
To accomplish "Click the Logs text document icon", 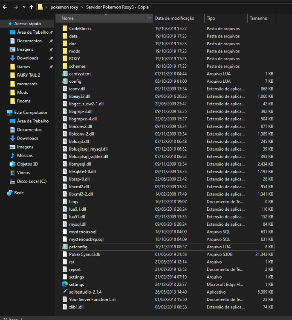I will pyautogui.click(x=65, y=202).
